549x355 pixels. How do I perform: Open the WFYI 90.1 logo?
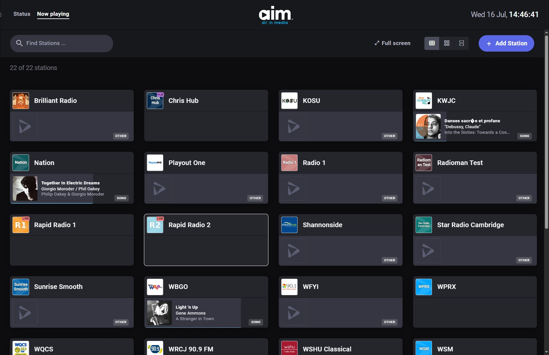coord(290,287)
